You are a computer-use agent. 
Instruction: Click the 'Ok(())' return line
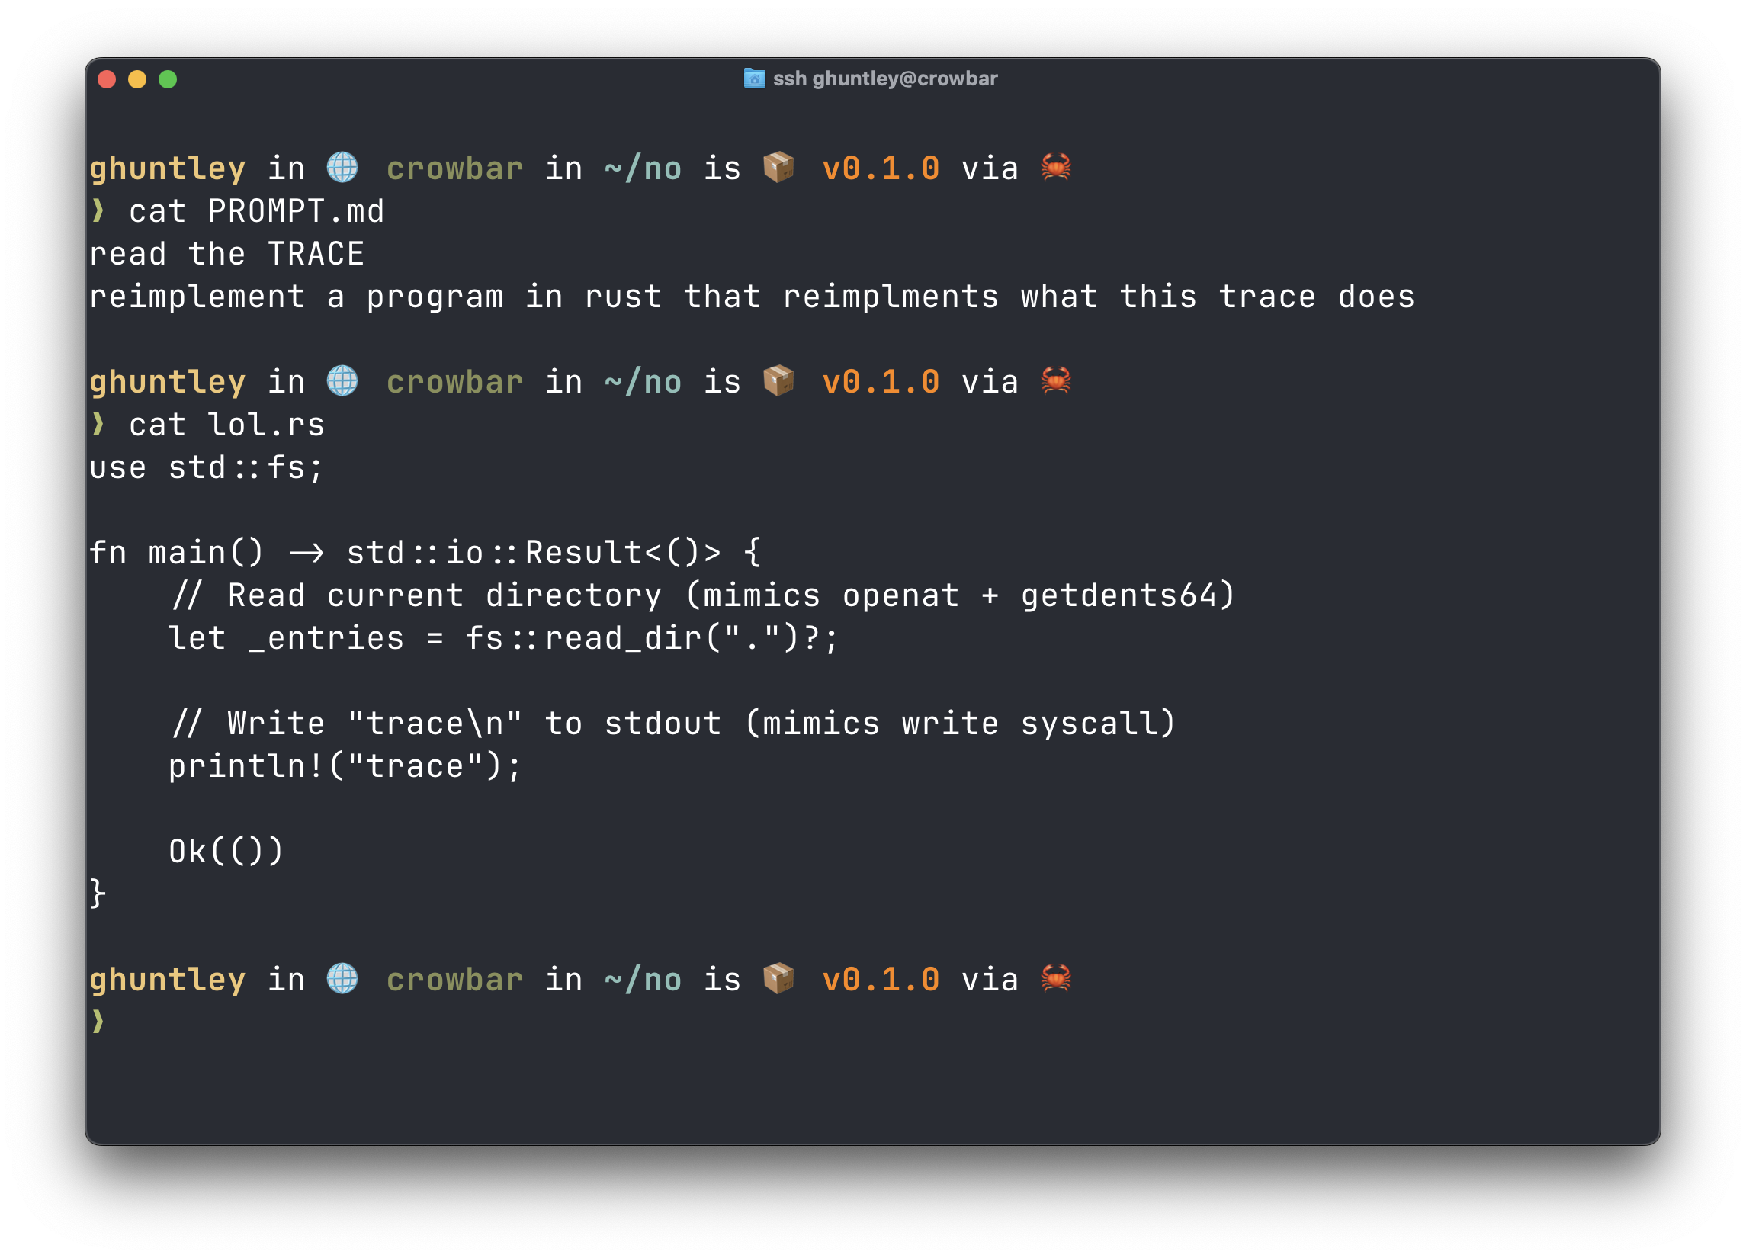226,852
